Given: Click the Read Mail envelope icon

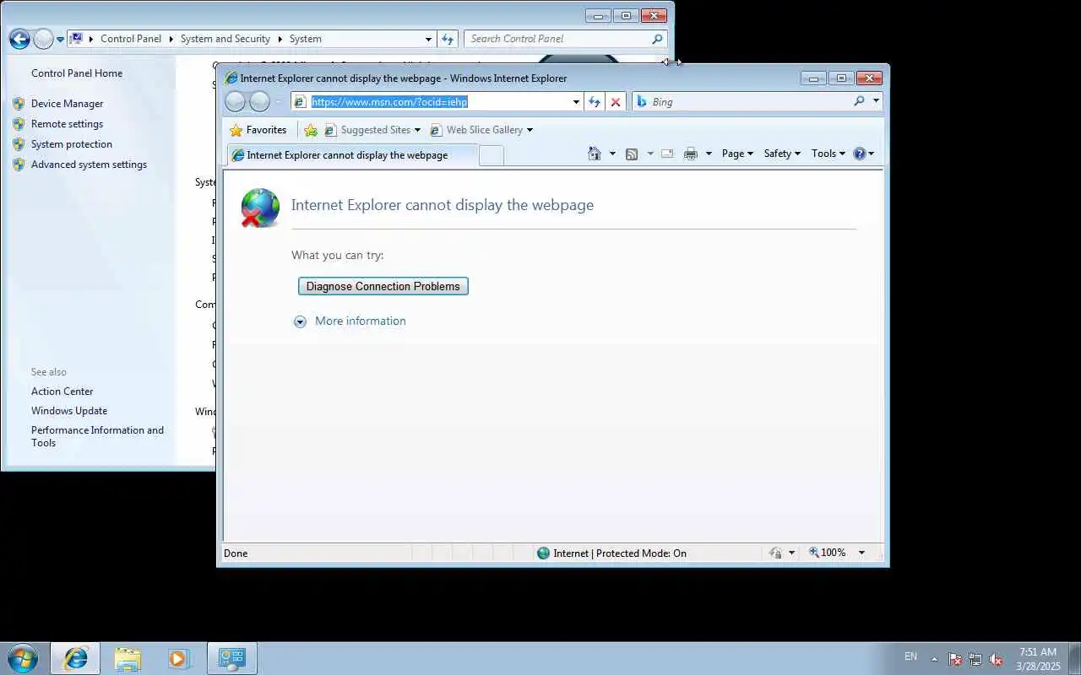Looking at the screenshot, I should [x=667, y=154].
